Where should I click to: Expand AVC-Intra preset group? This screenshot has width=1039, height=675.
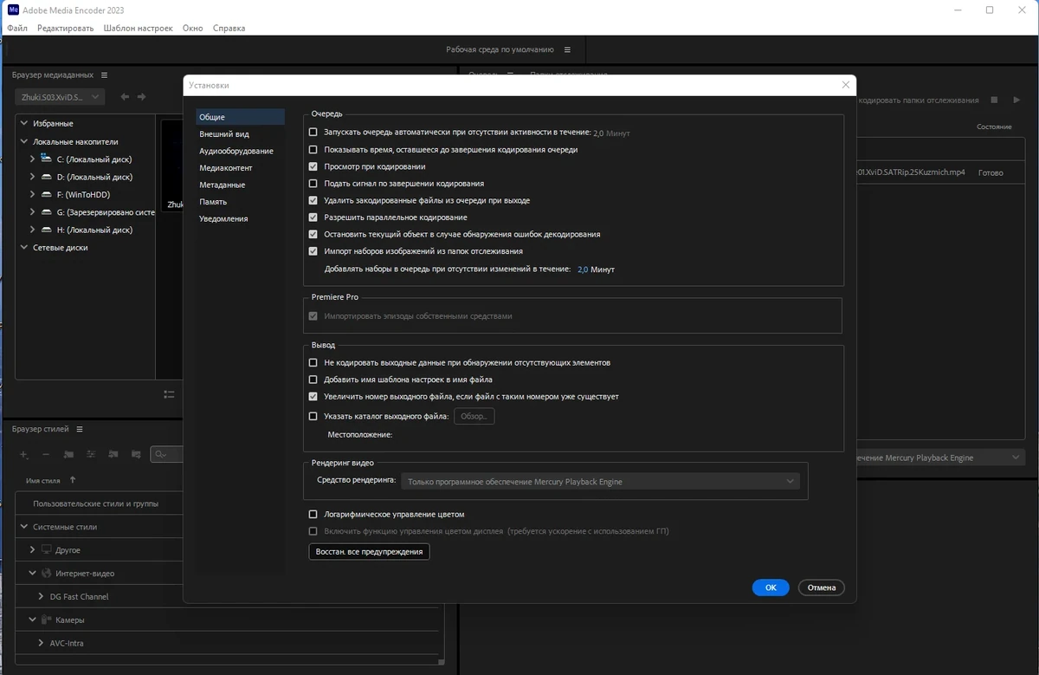(41, 643)
